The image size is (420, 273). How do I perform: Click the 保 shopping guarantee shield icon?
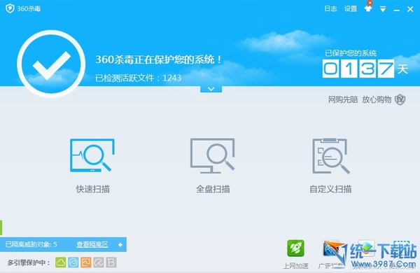(x=400, y=99)
